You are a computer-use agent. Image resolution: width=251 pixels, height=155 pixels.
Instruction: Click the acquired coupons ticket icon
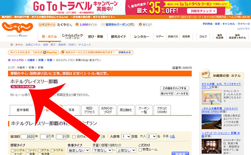click(x=103, y=24)
